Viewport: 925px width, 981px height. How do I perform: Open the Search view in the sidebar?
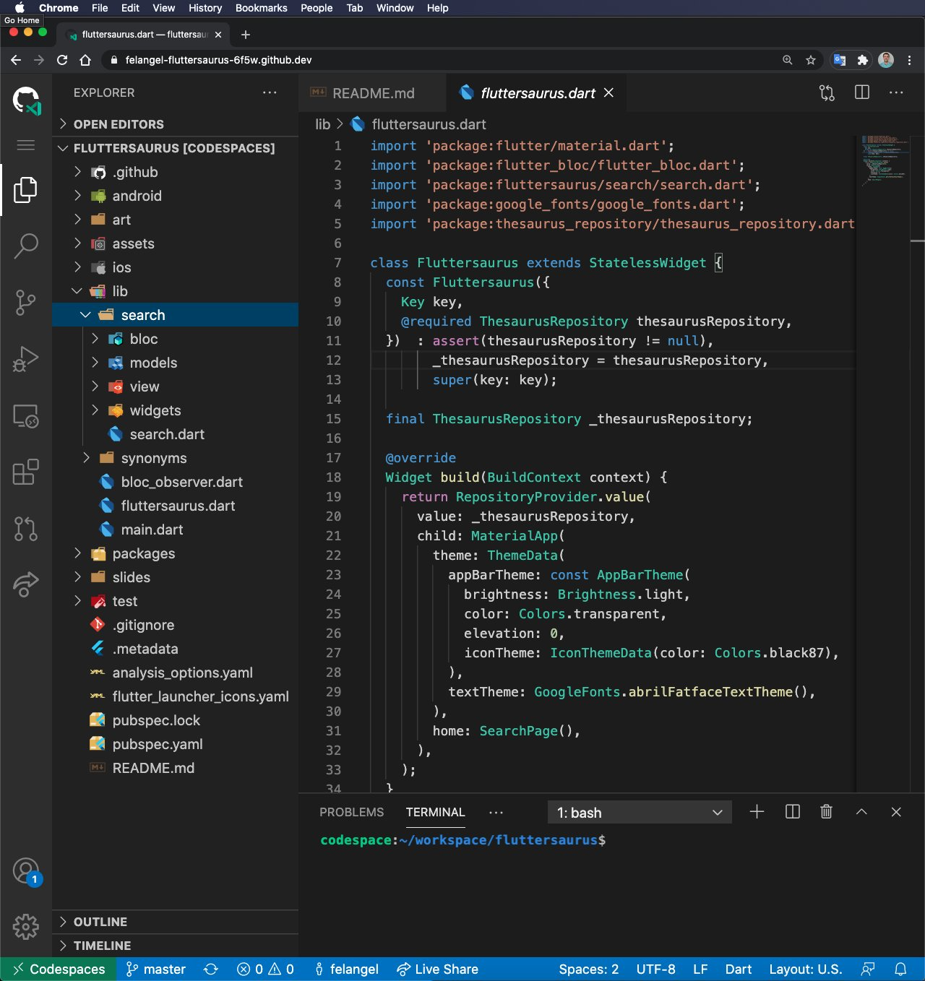pos(27,246)
